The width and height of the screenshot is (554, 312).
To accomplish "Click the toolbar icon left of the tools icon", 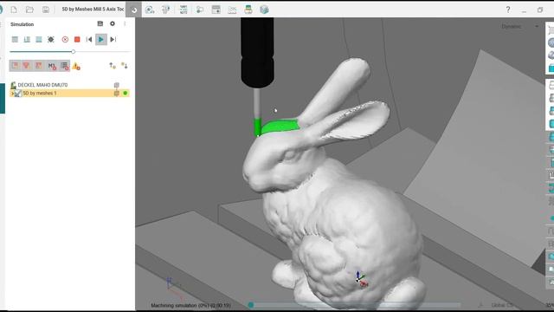I will 150,10.
